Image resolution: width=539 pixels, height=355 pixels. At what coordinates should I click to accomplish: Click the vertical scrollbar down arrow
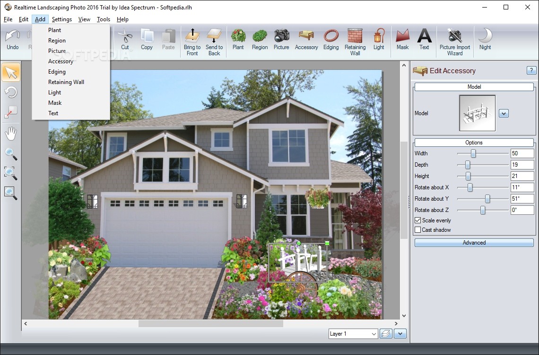(404, 315)
